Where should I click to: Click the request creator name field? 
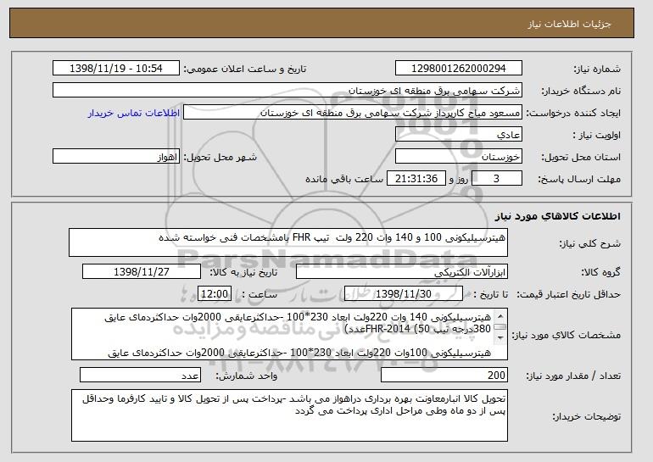[x=354, y=113]
